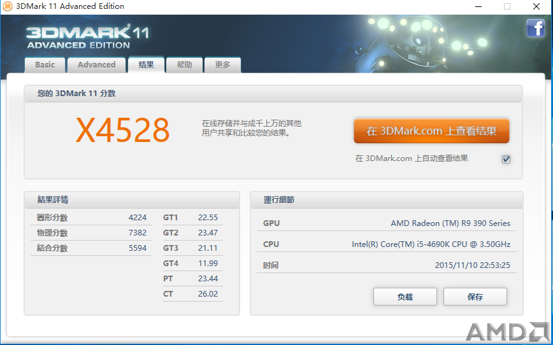Click the 3DMark app icon in title bar

[x=8, y=6]
